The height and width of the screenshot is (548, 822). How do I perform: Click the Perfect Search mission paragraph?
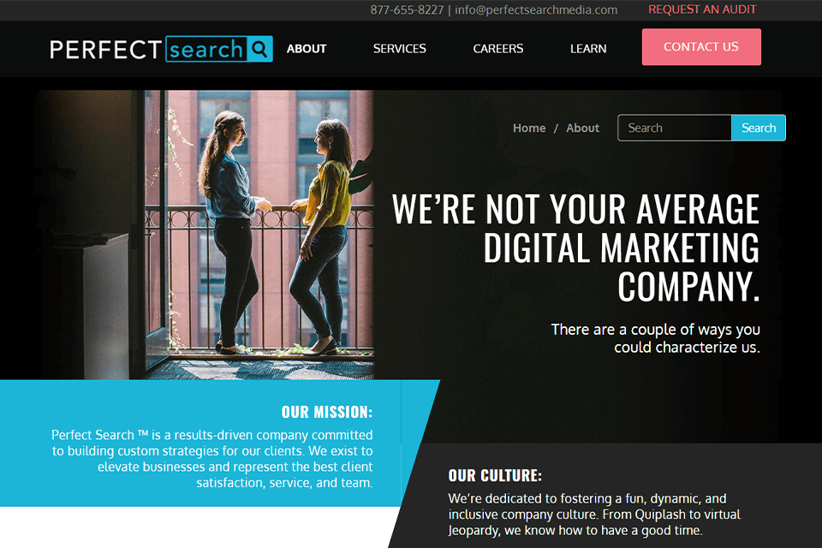point(212,459)
